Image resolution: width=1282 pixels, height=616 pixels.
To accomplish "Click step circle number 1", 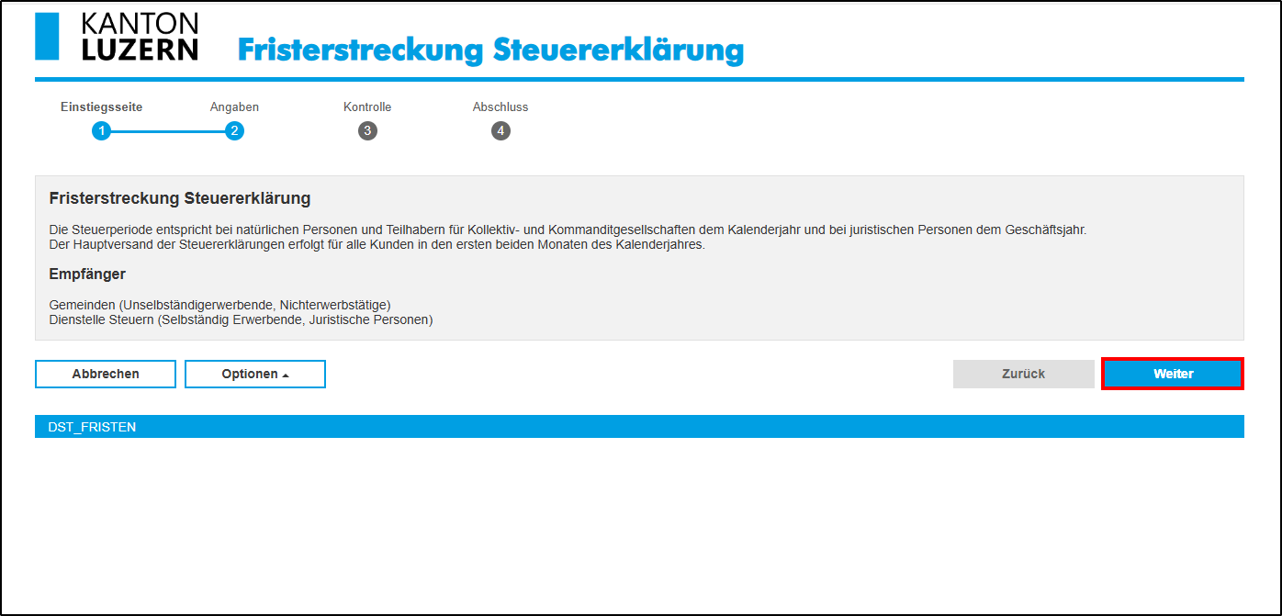I will tap(101, 131).
